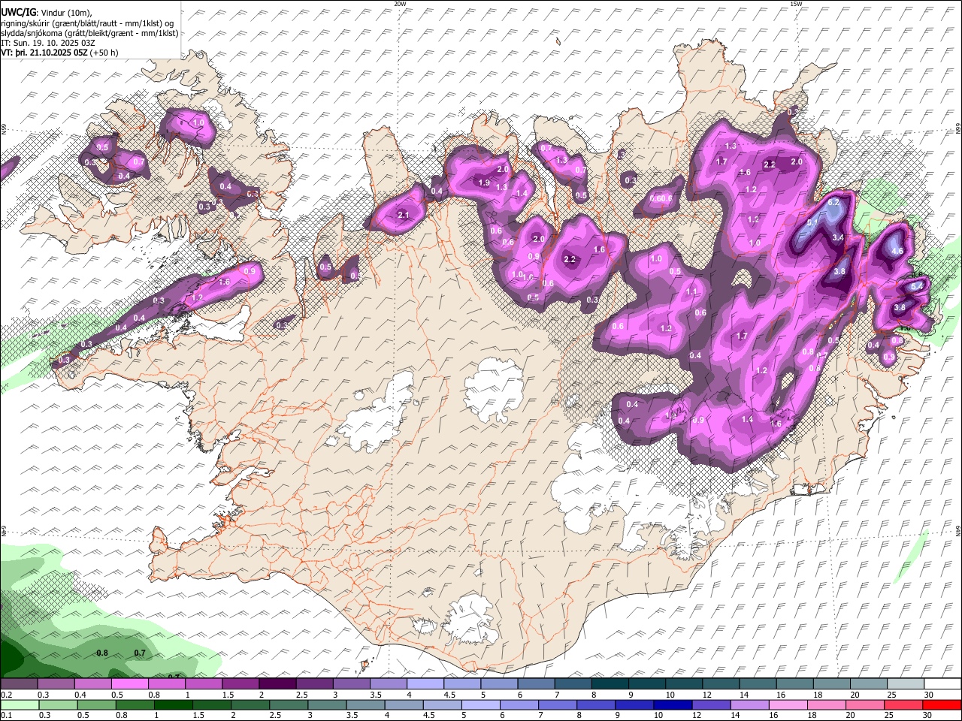Screen dimensions: 962x721
Task: Pick snow legend swatch between 4 and 4.5
Action: pos(424,684)
